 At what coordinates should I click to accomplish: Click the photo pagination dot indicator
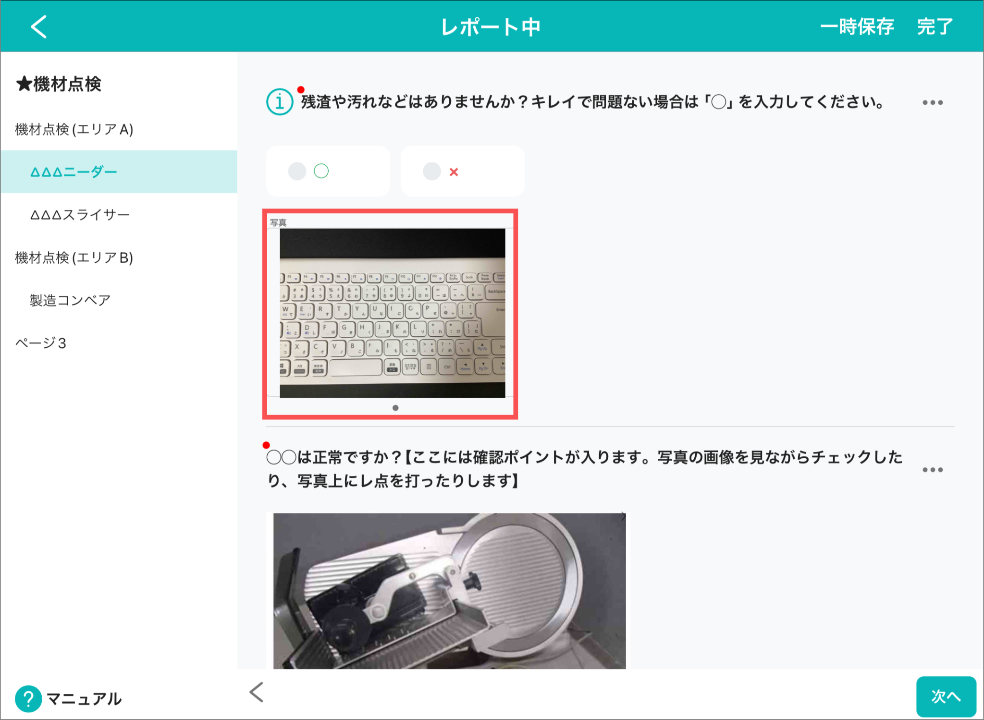395,408
